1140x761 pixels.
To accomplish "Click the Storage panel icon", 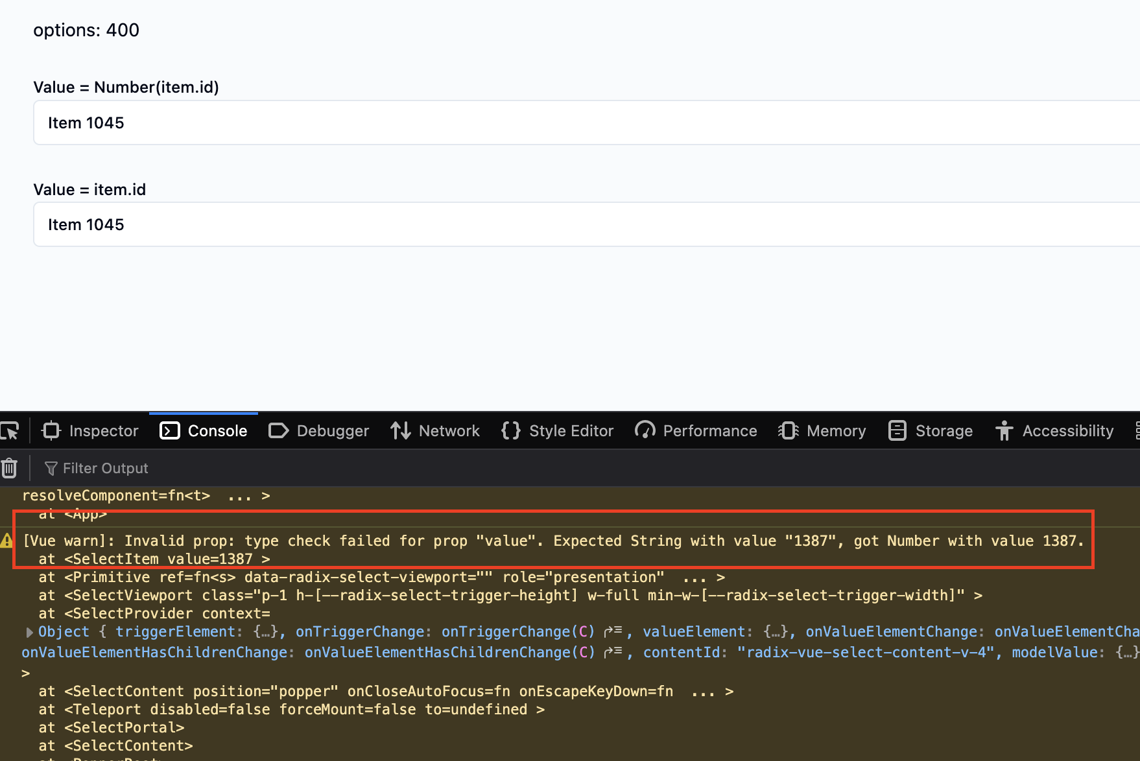I will point(897,431).
